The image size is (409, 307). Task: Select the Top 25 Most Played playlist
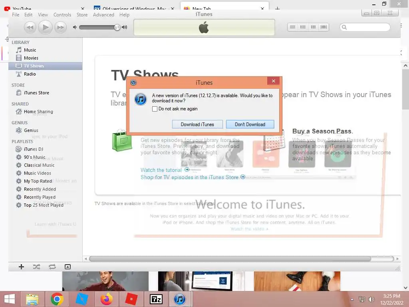click(x=46, y=205)
